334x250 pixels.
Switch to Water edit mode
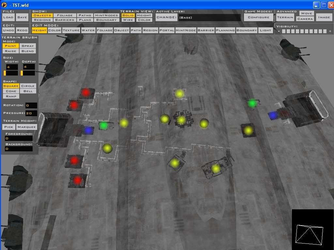[88, 30]
